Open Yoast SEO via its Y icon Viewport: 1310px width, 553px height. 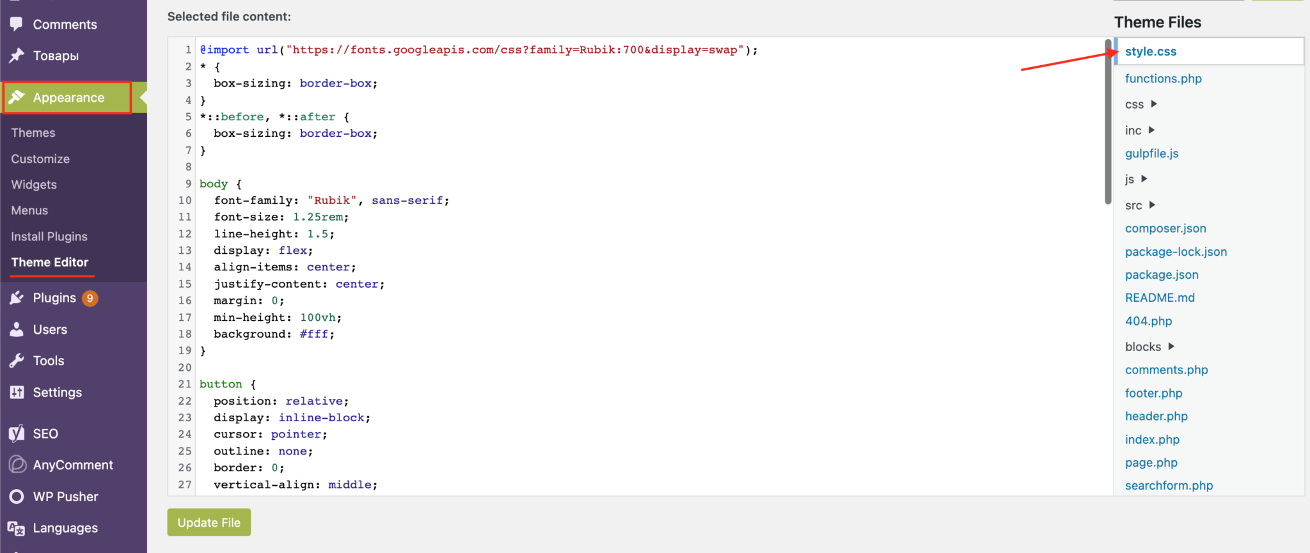[18, 433]
